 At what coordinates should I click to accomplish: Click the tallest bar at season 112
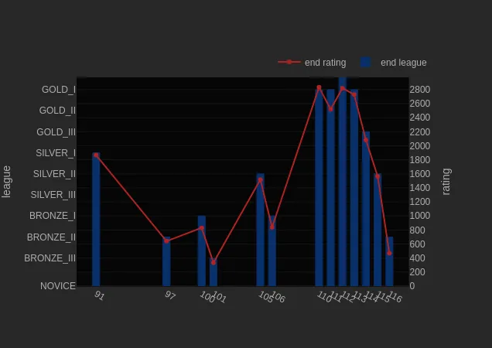[343, 182]
